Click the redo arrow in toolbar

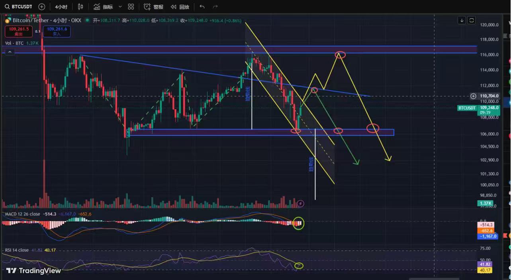[215, 7]
